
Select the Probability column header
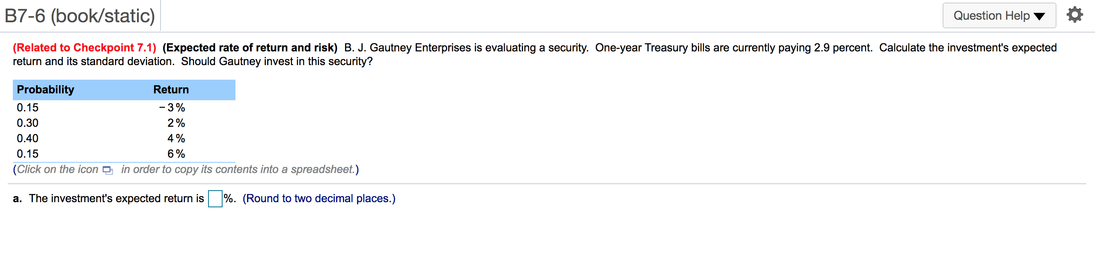click(x=45, y=90)
